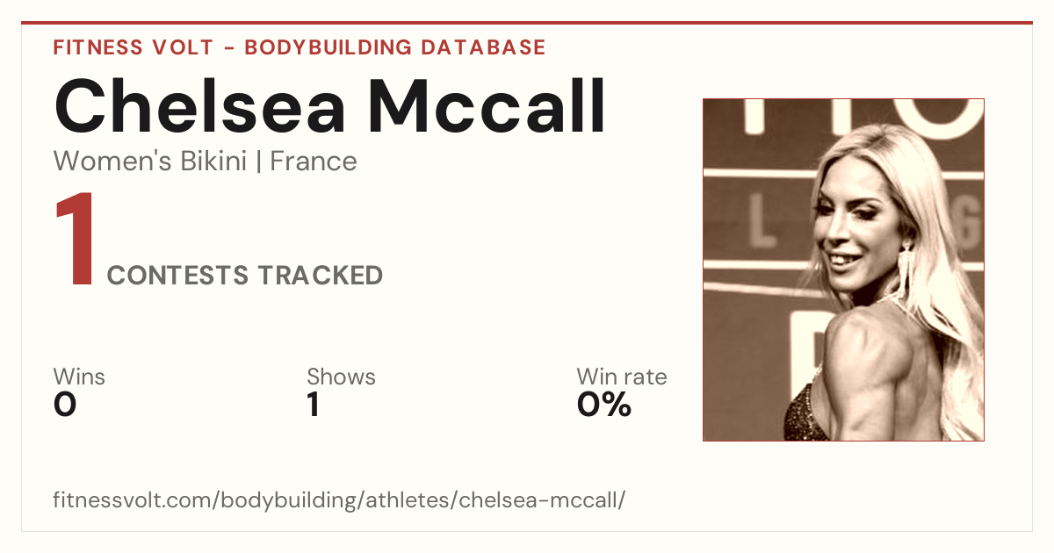The width and height of the screenshot is (1054, 553).
Task: Click the shoulder area of the athlete photo
Action: [x=865, y=351]
